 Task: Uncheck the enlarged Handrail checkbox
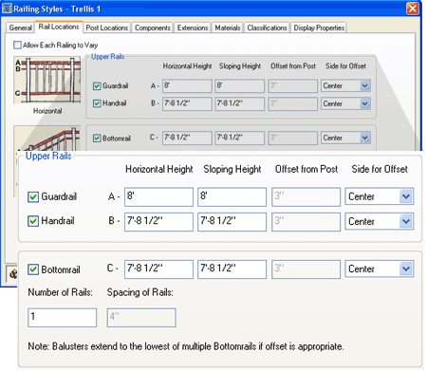[33, 221]
